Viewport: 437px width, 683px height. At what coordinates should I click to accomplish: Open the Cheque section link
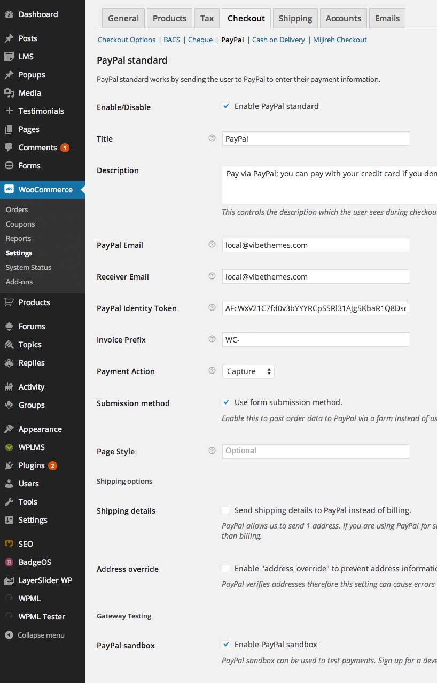tap(200, 40)
